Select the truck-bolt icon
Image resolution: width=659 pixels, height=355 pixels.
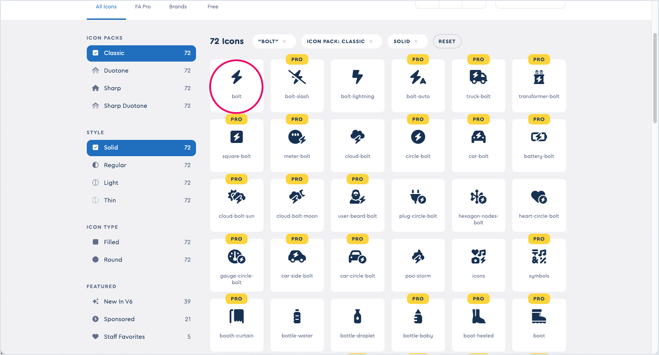(x=478, y=85)
